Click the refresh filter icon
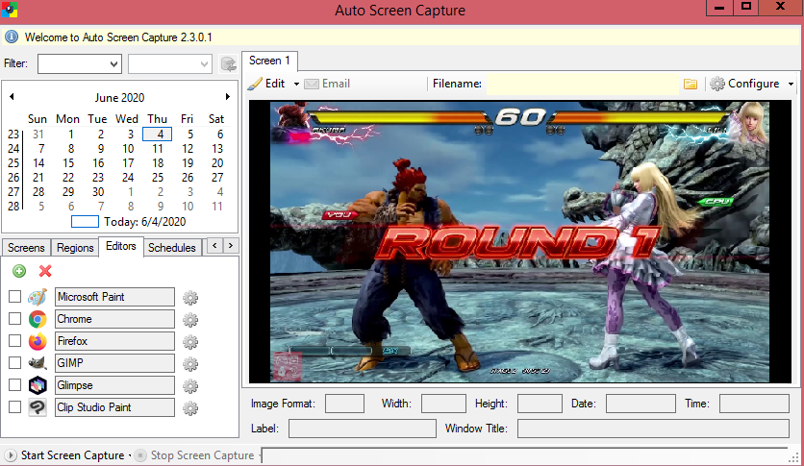 pyautogui.click(x=228, y=64)
